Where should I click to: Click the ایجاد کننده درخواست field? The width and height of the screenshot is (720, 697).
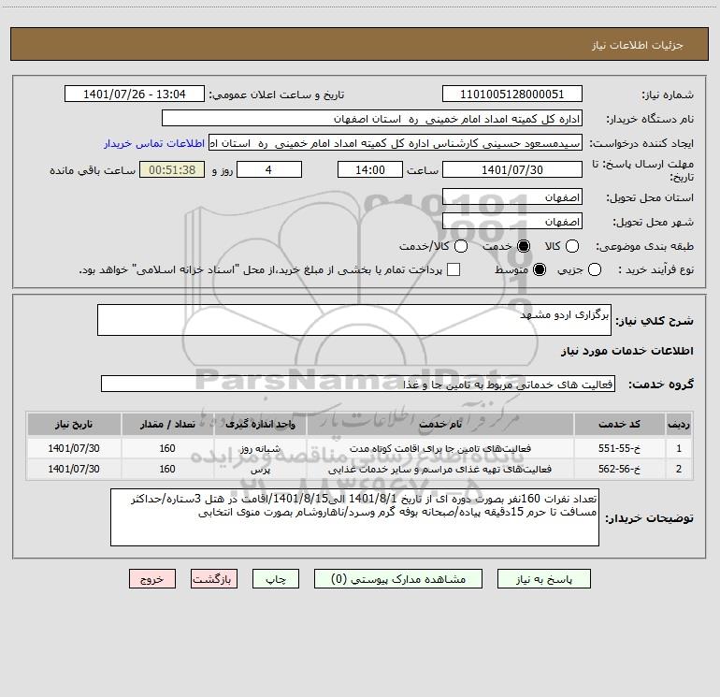click(396, 143)
